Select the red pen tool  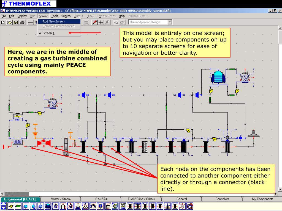94,23
